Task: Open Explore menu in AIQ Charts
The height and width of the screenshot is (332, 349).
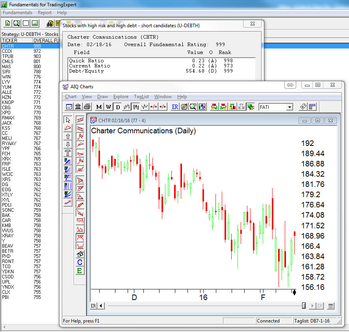Action: pyautogui.click(x=121, y=97)
